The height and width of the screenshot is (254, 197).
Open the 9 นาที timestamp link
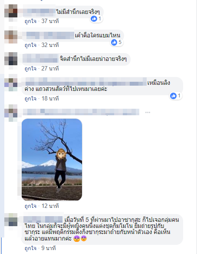tap(49, 248)
